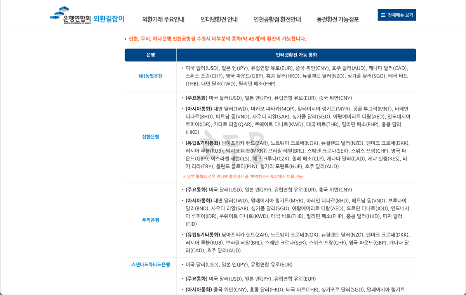This screenshot has height=295, width=466.
Task: Select the 스탠다드차타드은행 row label
Action: 151,265
